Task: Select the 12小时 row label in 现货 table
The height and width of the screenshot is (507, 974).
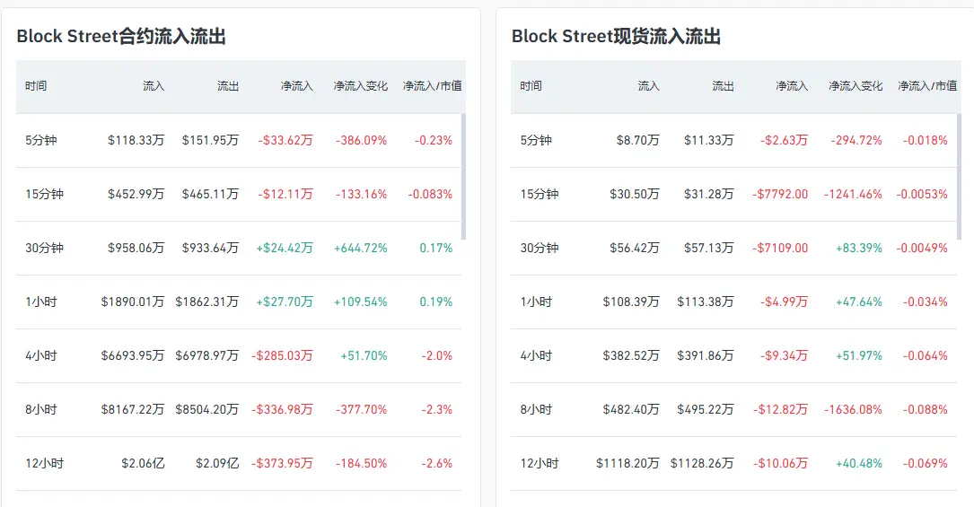Action: coord(540,464)
